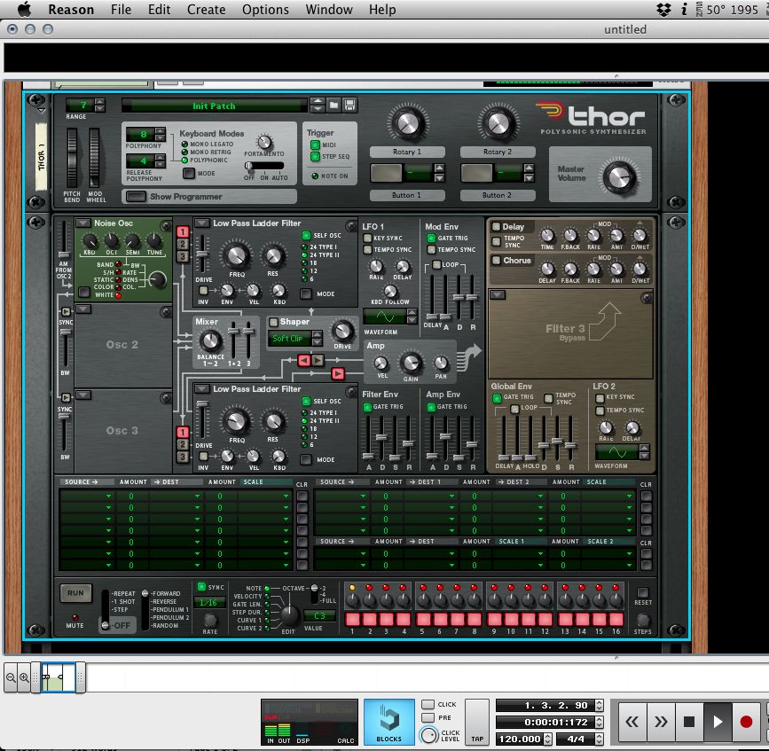Click the Rotary 1 knob
This screenshot has width=769, height=751.
pyautogui.click(x=407, y=123)
